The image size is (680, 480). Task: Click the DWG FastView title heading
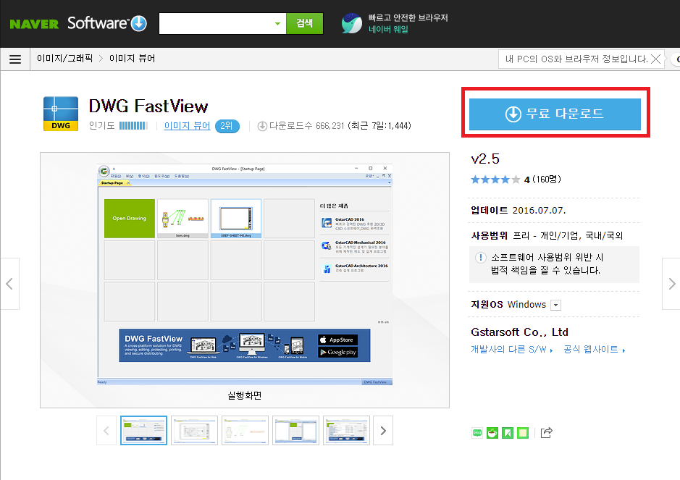coord(148,106)
